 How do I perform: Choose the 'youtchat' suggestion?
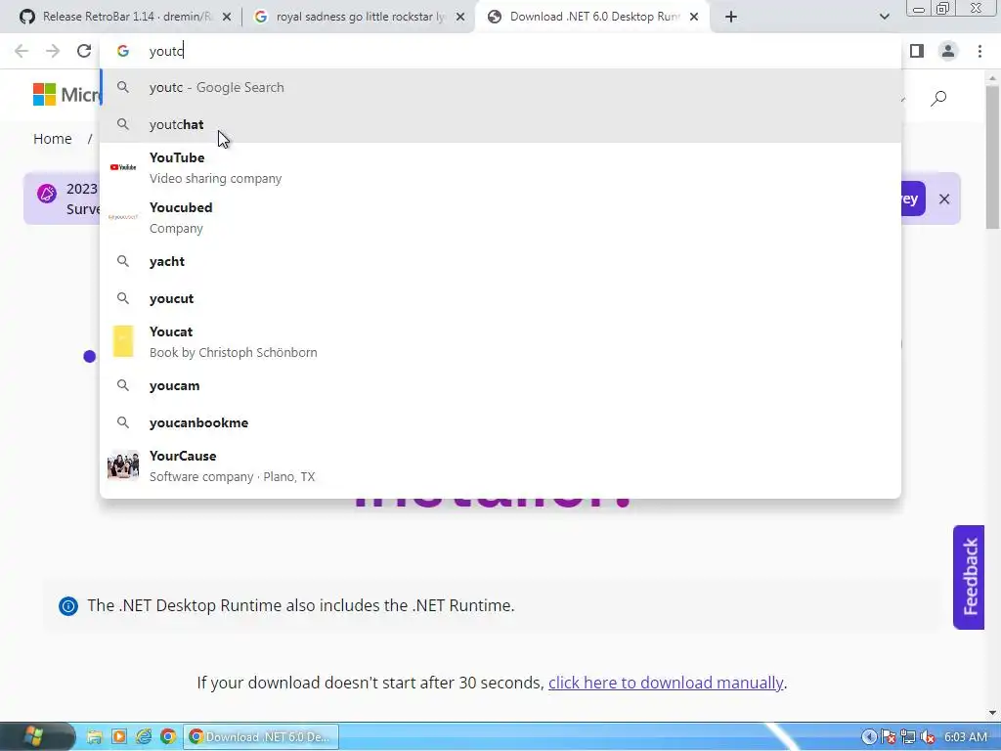(x=500, y=124)
